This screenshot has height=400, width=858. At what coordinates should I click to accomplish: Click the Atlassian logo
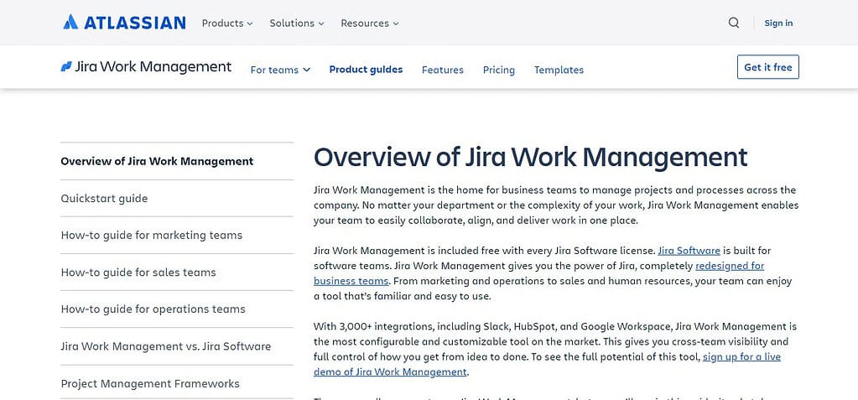124,23
